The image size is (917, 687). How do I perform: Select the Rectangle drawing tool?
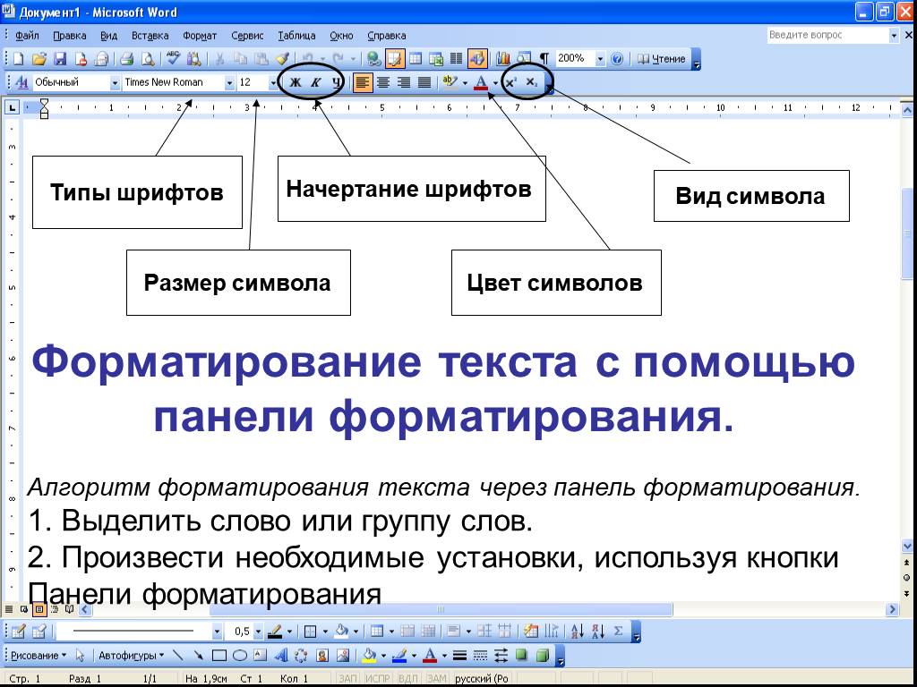point(219,656)
